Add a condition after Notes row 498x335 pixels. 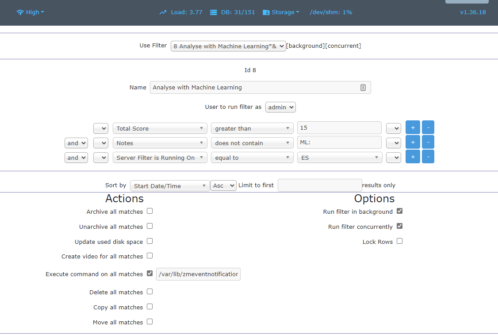click(x=413, y=142)
